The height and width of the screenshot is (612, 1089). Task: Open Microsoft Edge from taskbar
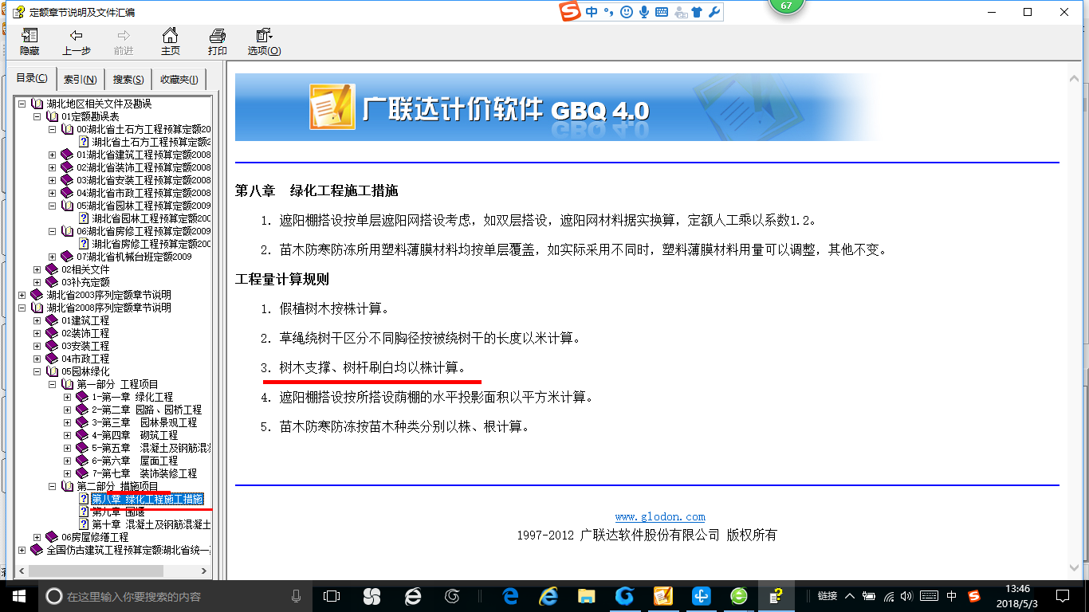(510, 596)
